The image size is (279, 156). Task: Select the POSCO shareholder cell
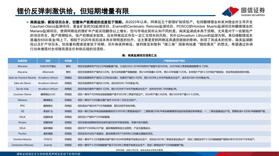point(48,139)
